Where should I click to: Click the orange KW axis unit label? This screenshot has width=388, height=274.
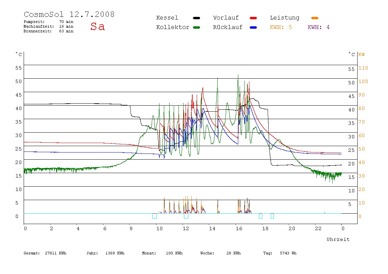click(x=362, y=54)
